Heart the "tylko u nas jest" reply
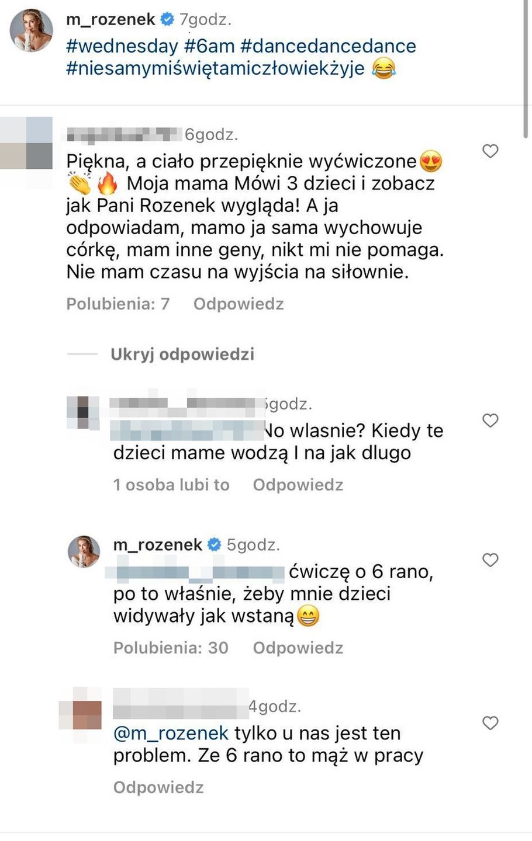Viewport: 532px width, 841px height. click(490, 723)
